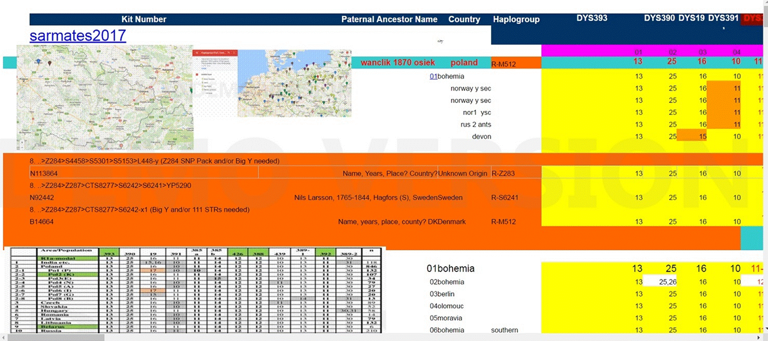
Task: Select kit number N92442
Action: click(42, 197)
